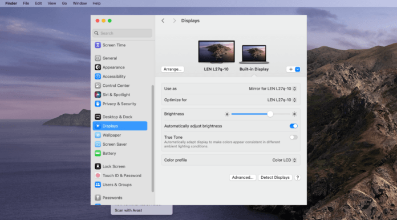The width and height of the screenshot is (397, 220).
Task: Open the Control Center icon
Action: pos(98,86)
